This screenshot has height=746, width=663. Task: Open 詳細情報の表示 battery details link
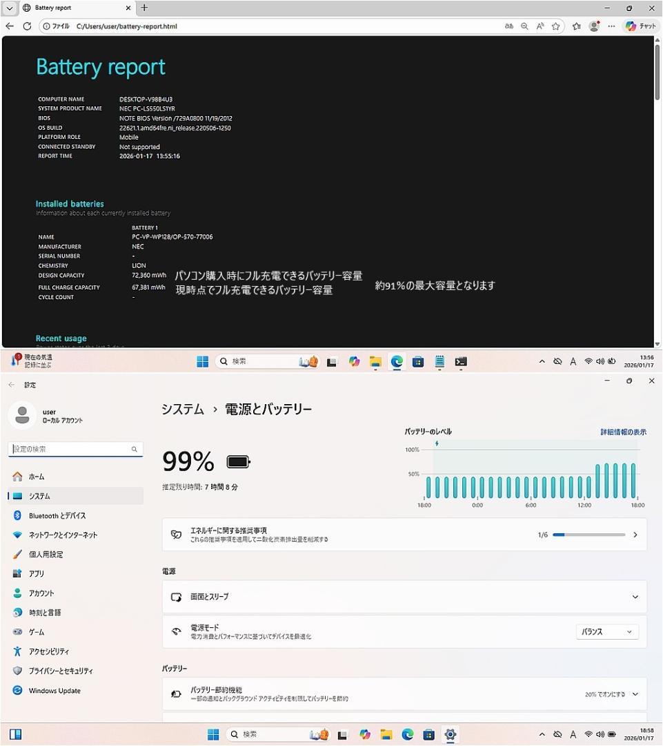click(x=622, y=431)
